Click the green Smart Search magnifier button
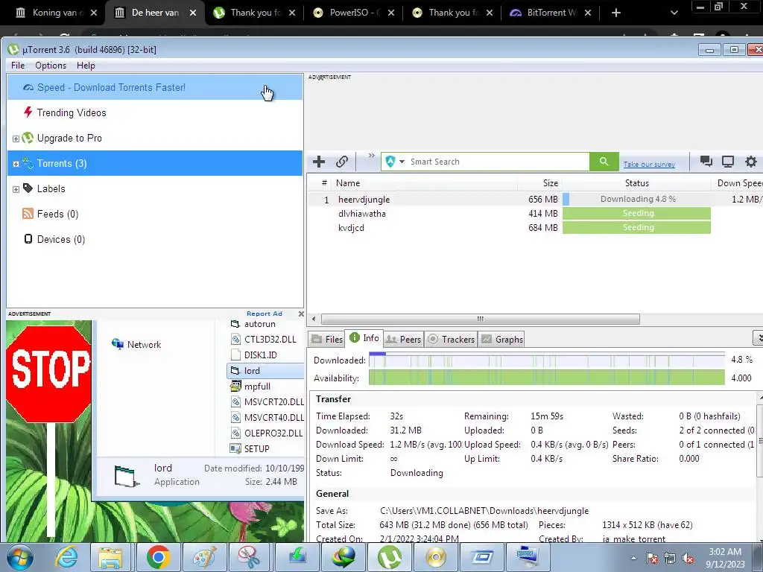 pos(604,162)
